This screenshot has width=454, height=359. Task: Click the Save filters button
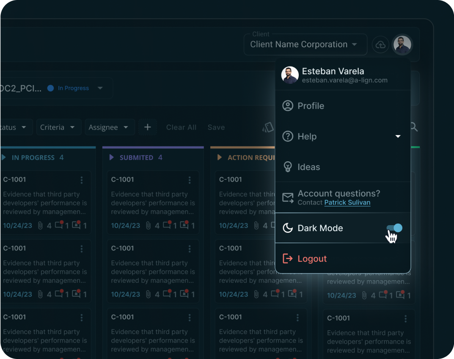(x=216, y=127)
